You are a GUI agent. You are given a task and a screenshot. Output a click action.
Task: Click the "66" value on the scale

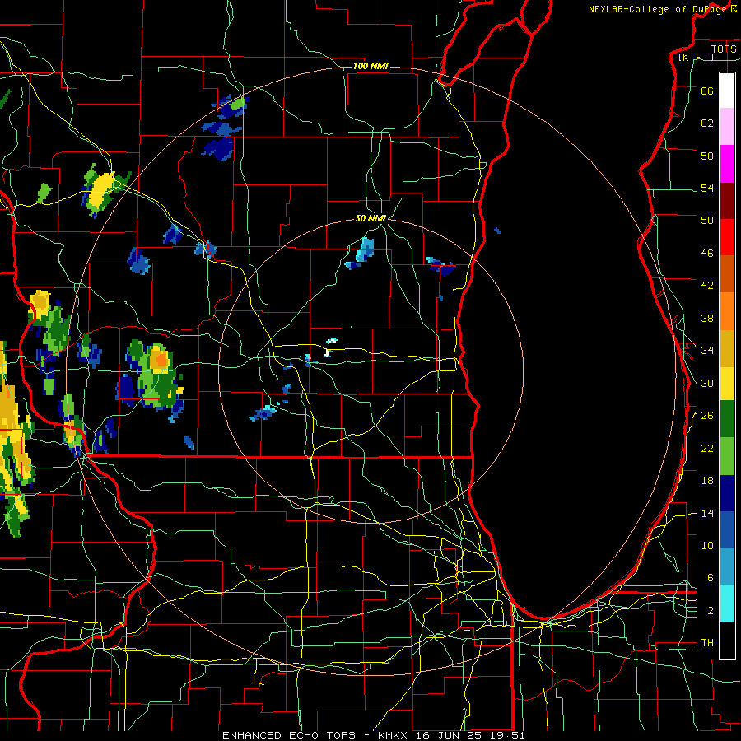click(x=707, y=91)
